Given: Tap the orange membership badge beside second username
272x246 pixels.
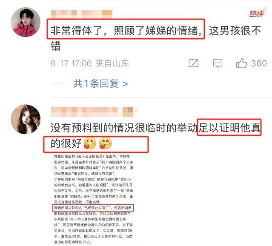Looking at the screenshot, I should coord(128,112).
